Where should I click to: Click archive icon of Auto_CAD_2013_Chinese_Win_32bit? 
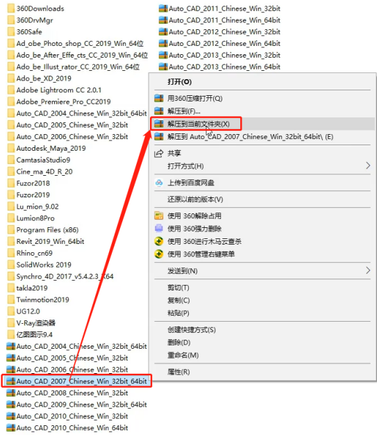point(163,55)
